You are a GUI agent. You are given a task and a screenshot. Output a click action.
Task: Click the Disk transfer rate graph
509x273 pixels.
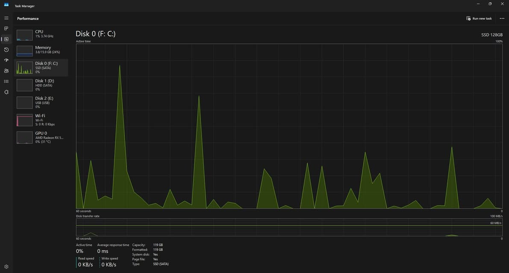(x=289, y=227)
